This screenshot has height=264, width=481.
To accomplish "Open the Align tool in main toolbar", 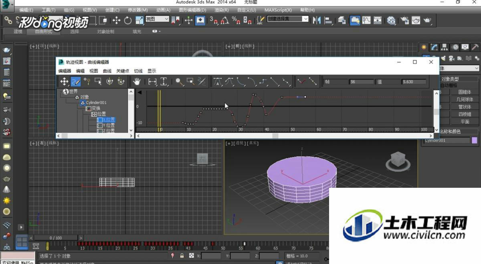I will [x=328, y=20].
